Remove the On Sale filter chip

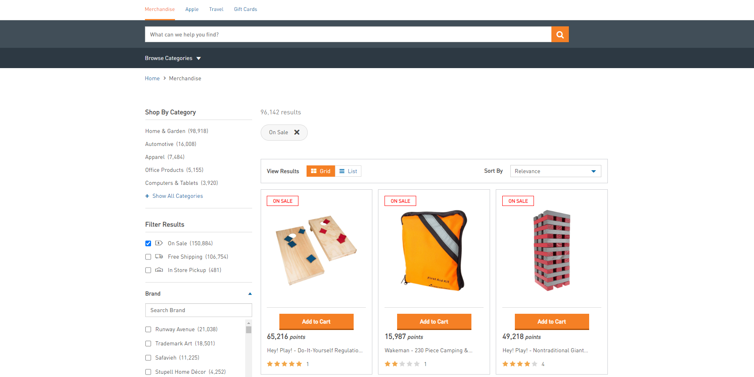(x=297, y=133)
